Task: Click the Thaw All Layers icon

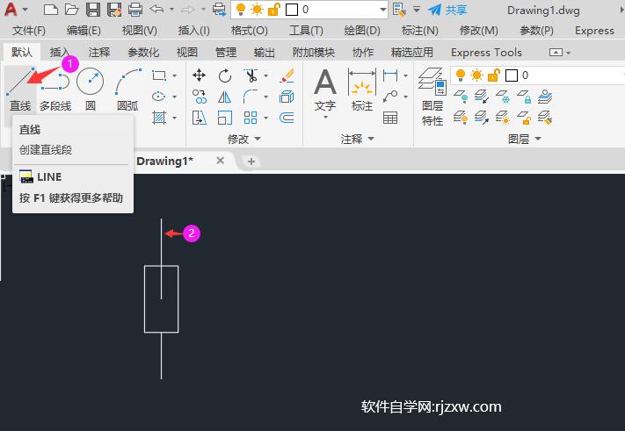Action: tap(503, 118)
